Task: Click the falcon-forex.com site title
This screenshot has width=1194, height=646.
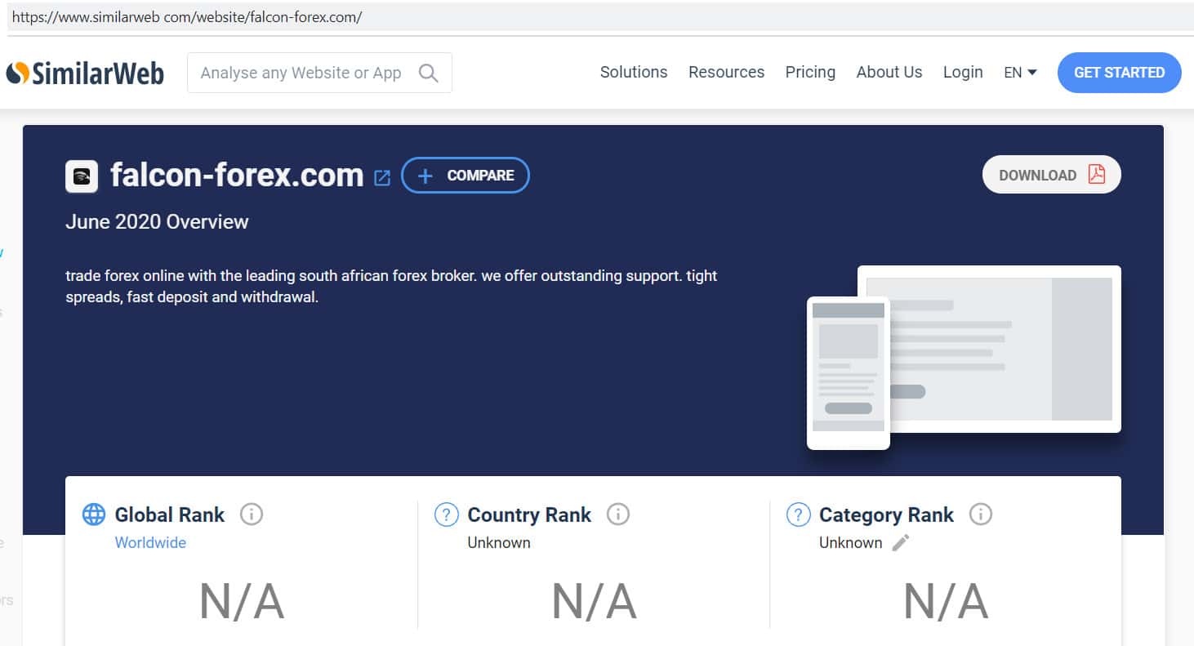Action: point(237,175)
